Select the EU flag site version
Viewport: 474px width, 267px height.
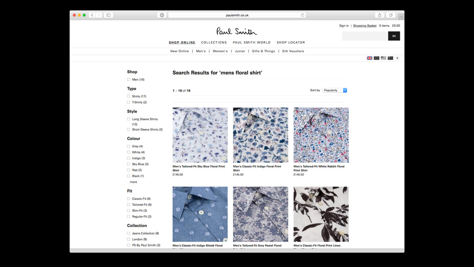click(376, 58)
